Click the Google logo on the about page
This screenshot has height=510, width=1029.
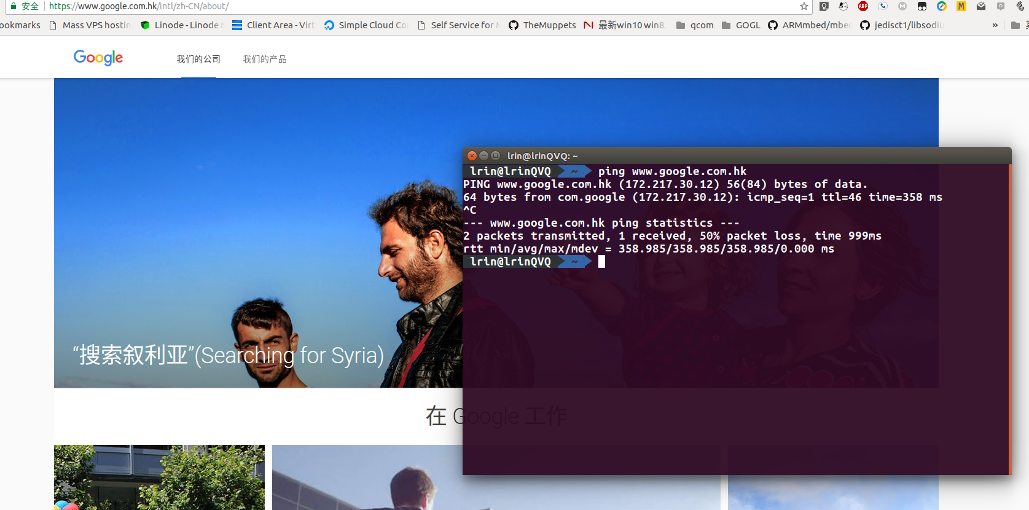[x=98, y=58]
